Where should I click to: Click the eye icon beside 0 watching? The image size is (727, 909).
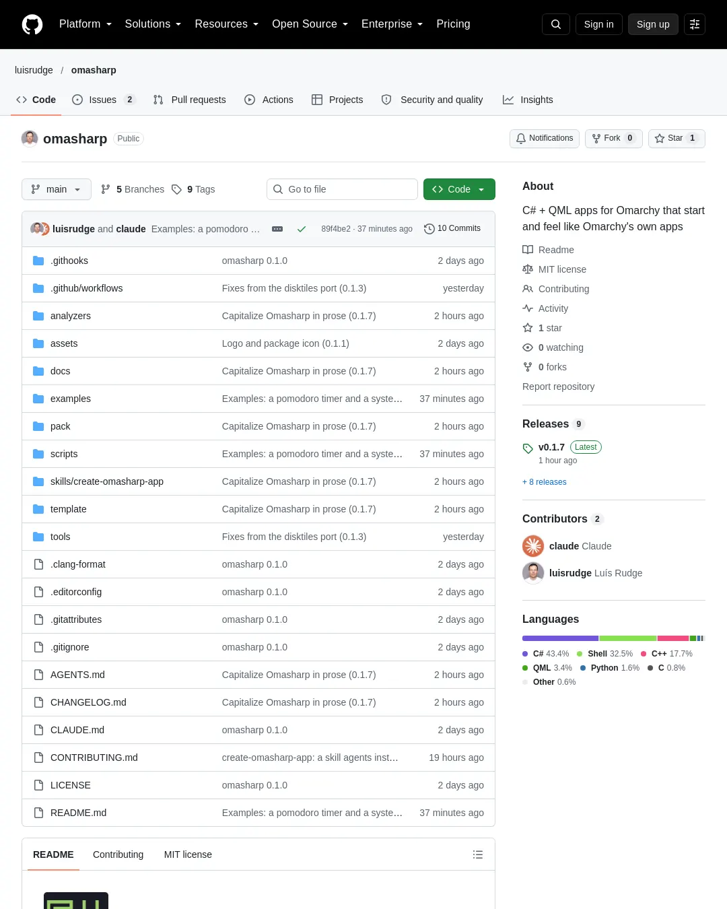528,347
